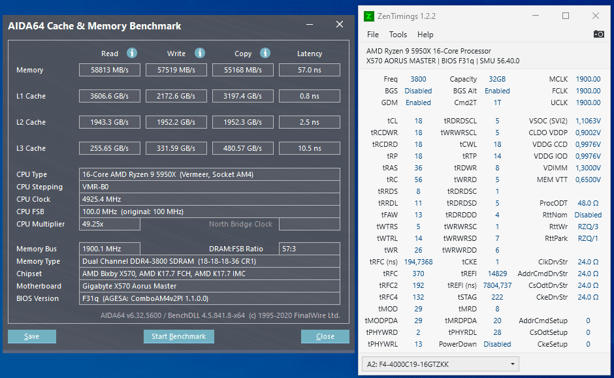
Task: Click the Freq value 3800 in ZenTimings
Action: (x=418, y=79)
